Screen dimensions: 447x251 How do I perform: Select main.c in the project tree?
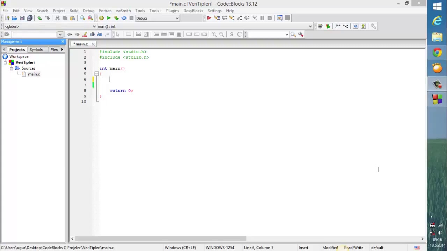(34, 74)
